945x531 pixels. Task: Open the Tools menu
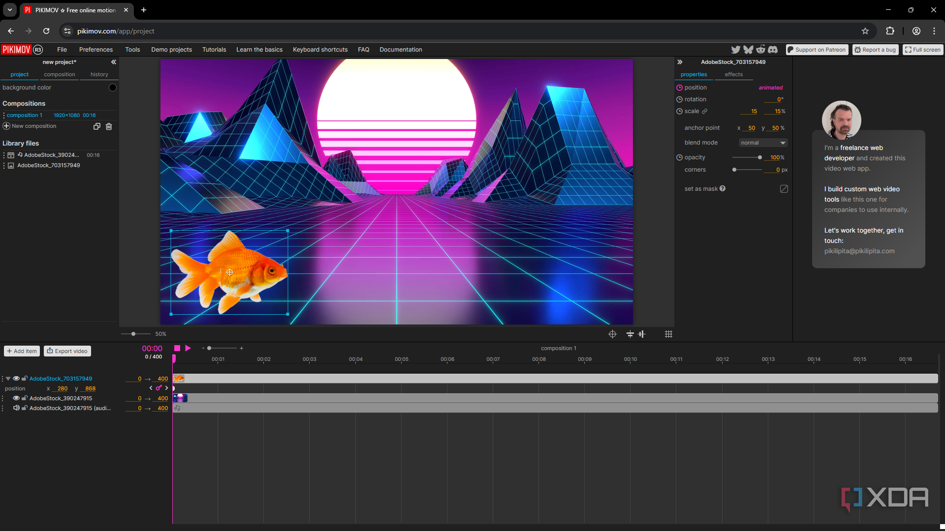pyautogui.click(x=132, y=50)
